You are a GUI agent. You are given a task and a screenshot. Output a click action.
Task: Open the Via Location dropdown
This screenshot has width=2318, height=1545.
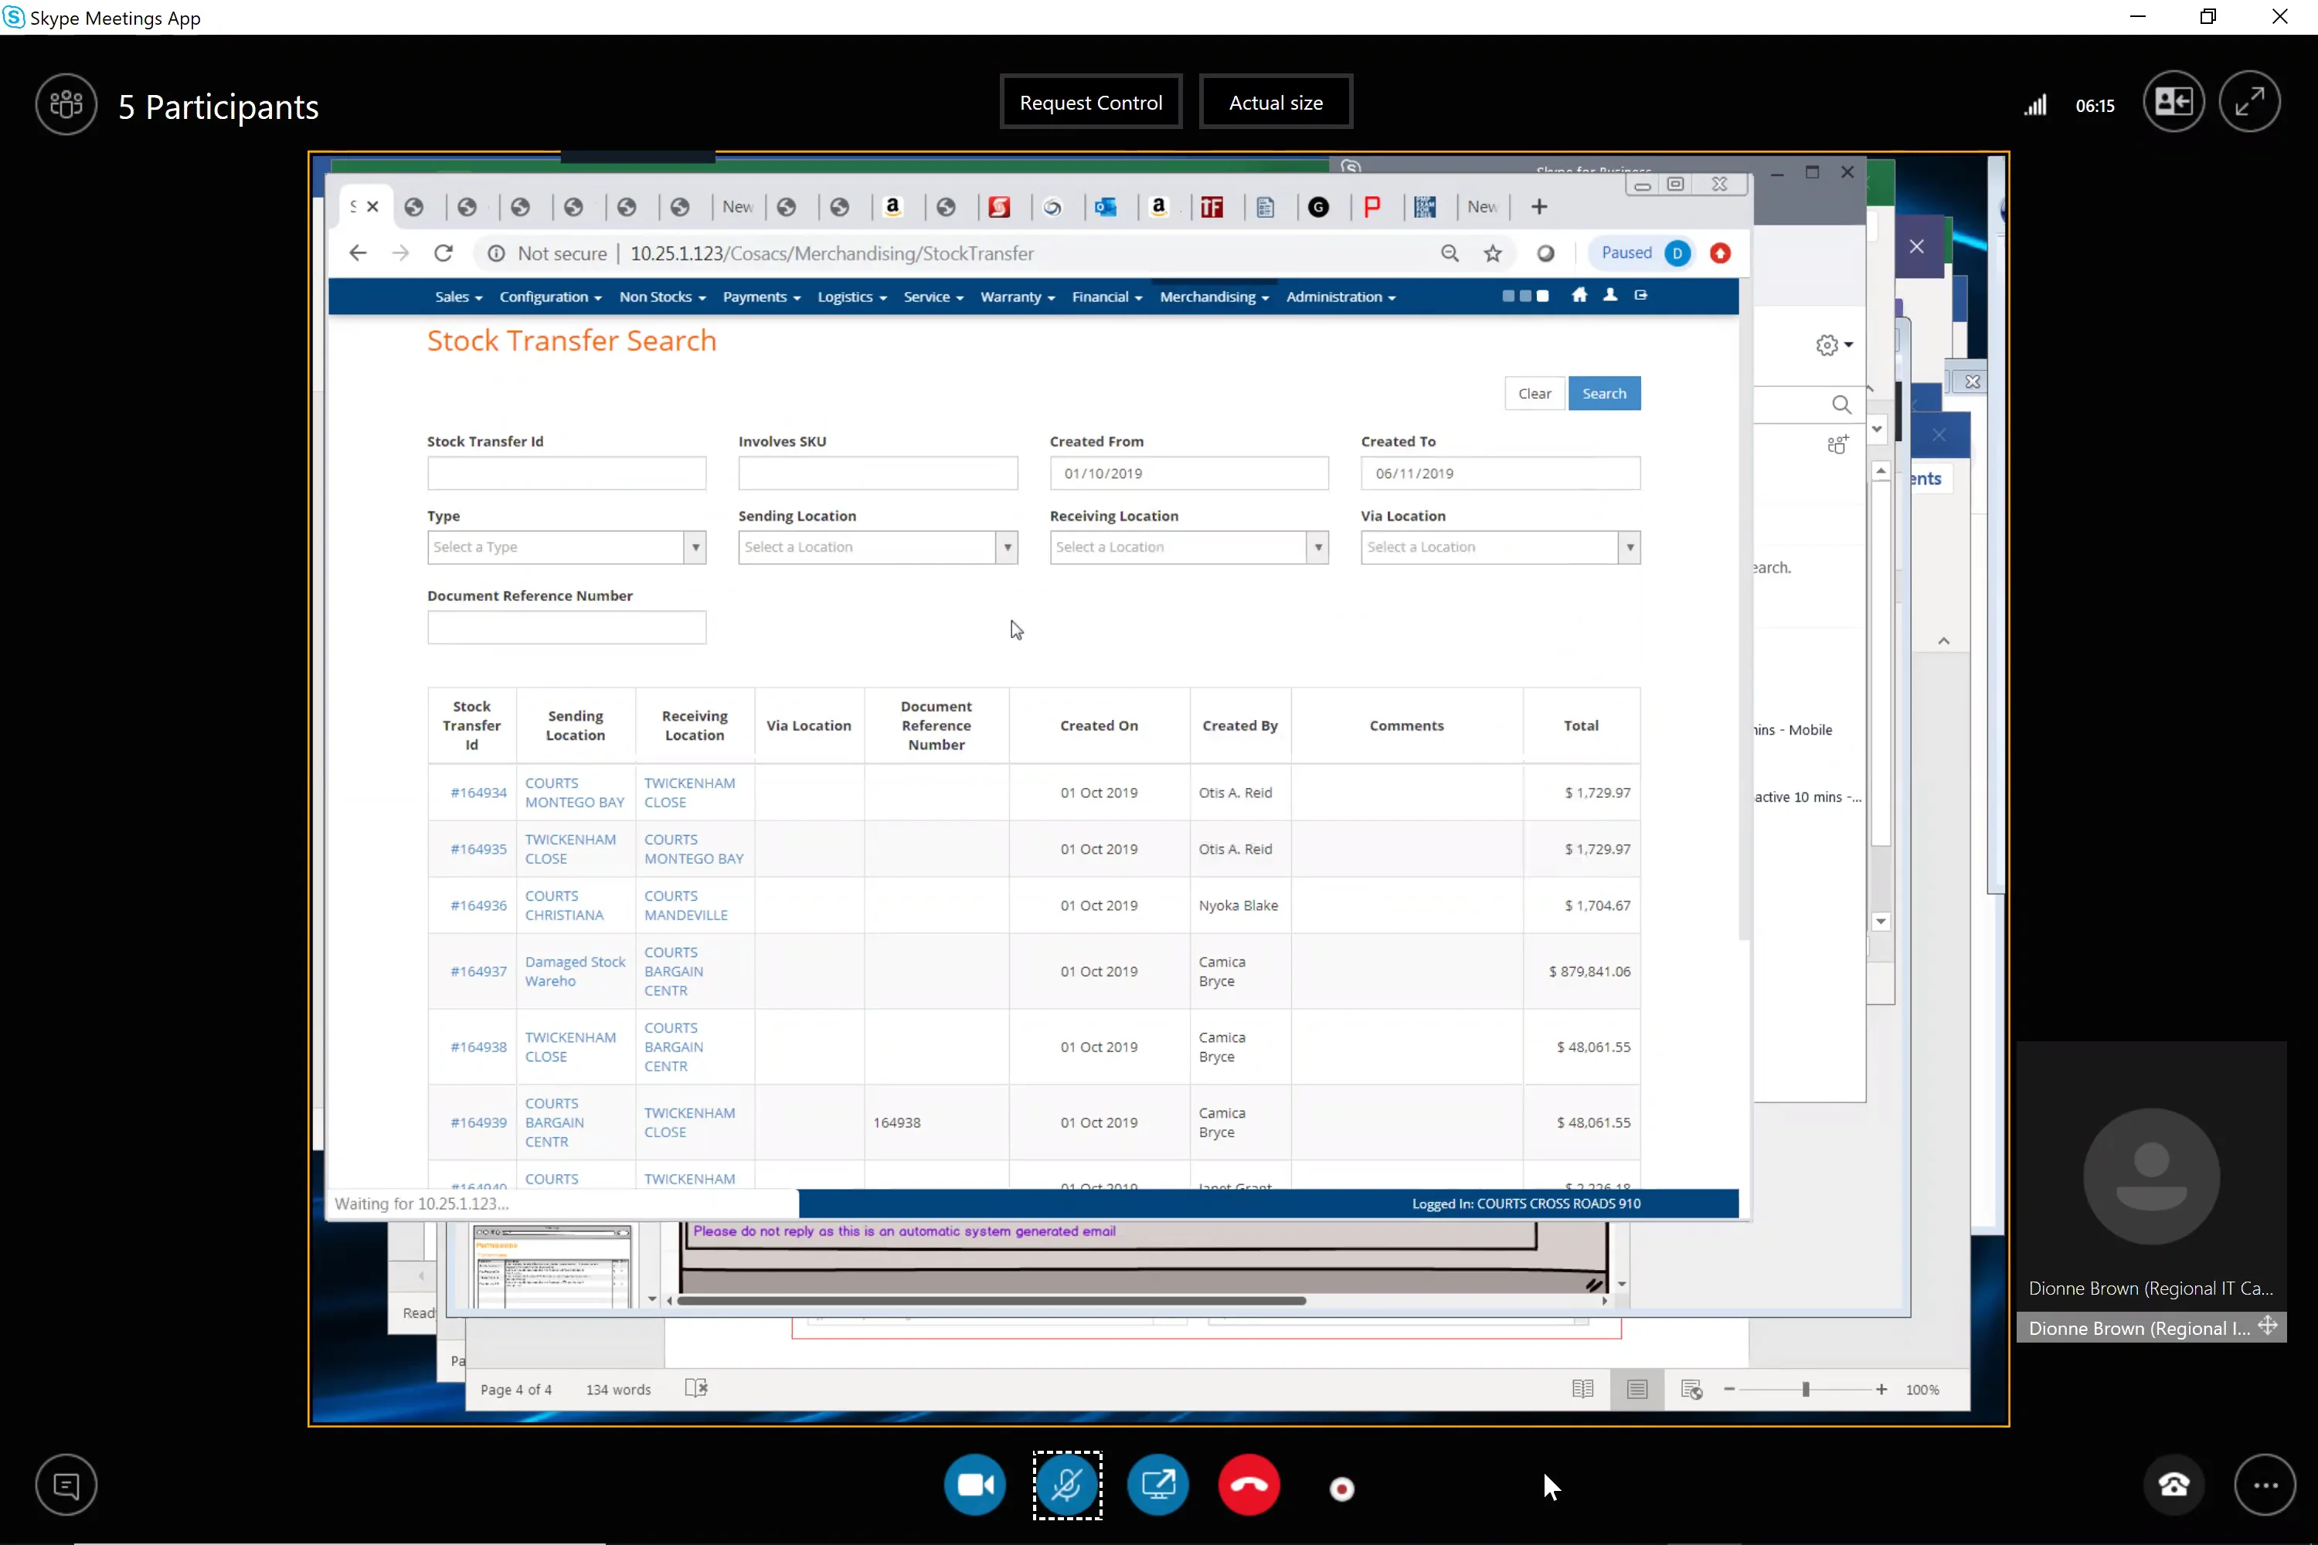pyautogui.click(x=1631, y=547)
